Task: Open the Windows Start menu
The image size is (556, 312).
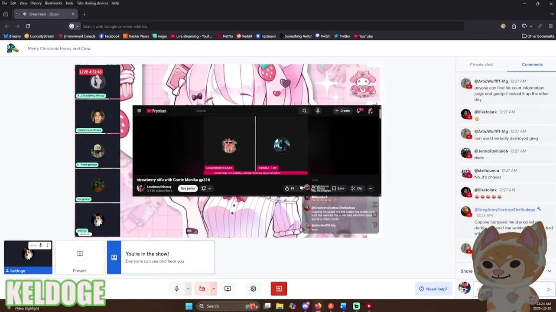Action: [189, 306]
